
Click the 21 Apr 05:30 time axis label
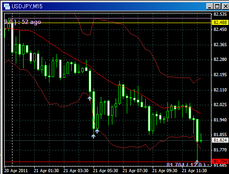click(105, 171)
